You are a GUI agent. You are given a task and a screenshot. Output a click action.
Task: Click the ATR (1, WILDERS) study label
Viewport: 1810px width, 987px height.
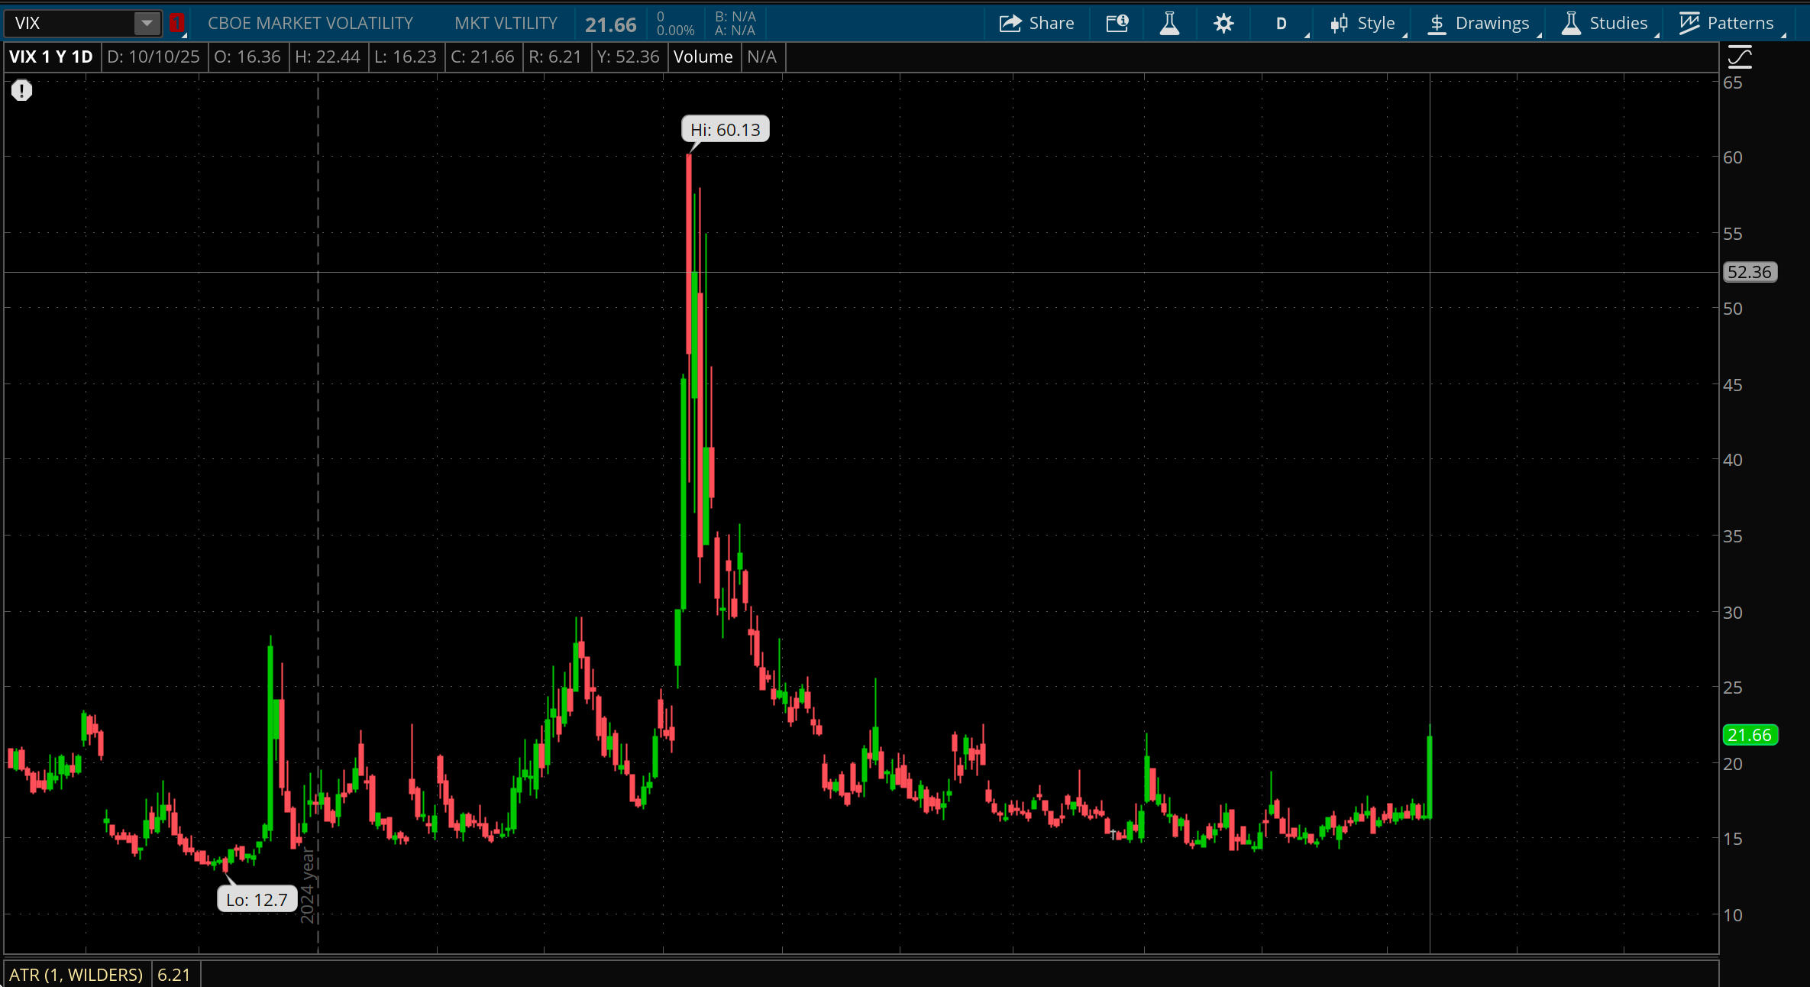coord(76,974)
